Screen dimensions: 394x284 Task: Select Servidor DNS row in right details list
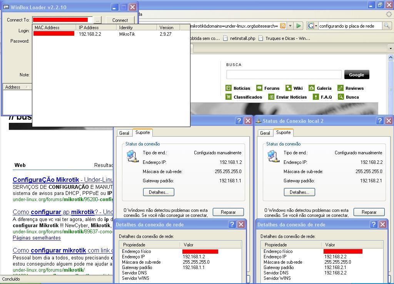coord(322,273)
